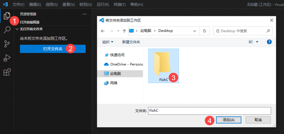284x134 pixels.
Task: Change view layout icon in dialog
Action: (x=251, y=42)
